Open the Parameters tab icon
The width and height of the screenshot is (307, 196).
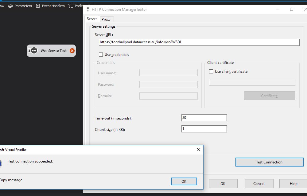[10, 6]
